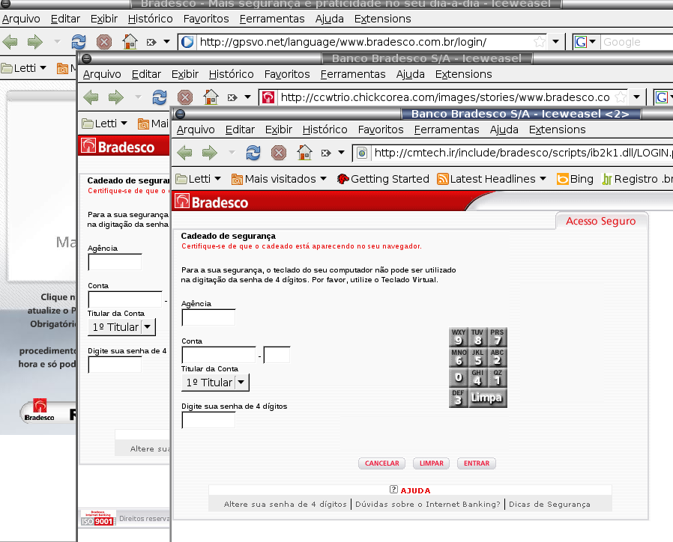Click Home icon in rear gpsvo.net window
This screenshot has height=542, width=673.
[x=130, y=42]
